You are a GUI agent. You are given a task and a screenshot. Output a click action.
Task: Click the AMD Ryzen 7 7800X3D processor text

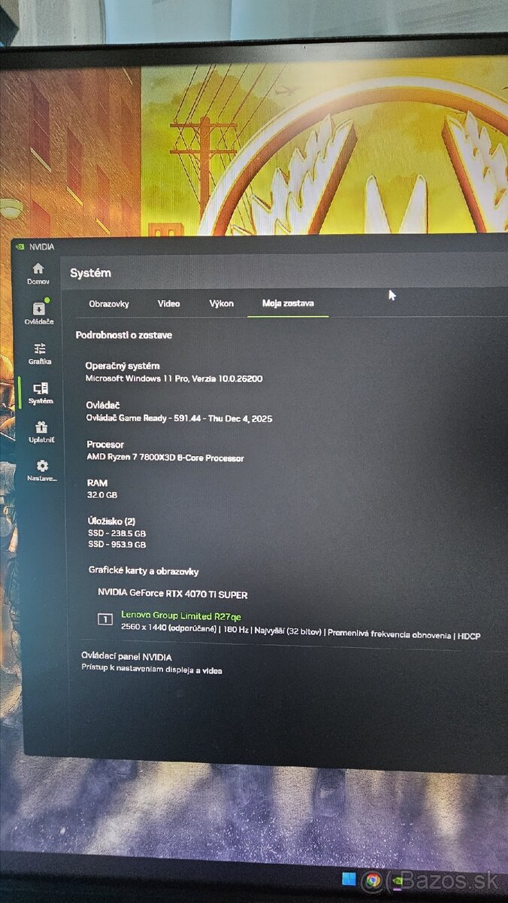tap(165, 458)
